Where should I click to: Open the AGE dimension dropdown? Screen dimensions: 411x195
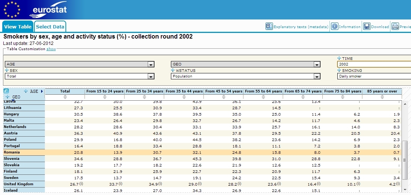151,64
